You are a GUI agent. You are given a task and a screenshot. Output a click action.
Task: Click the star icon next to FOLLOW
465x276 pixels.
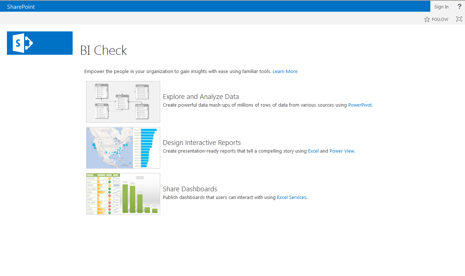(x=427, y=19)
